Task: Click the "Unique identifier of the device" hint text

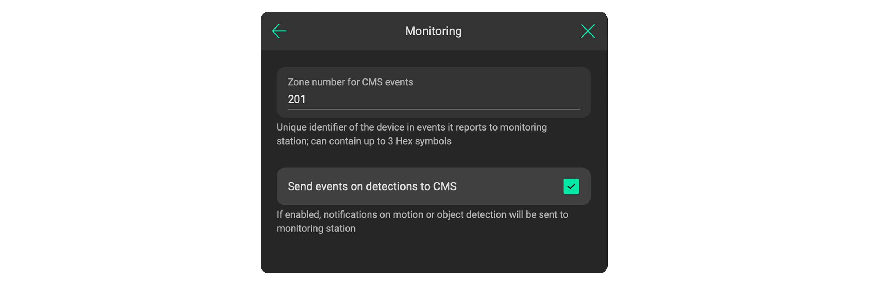Action: tap(411, 127)
